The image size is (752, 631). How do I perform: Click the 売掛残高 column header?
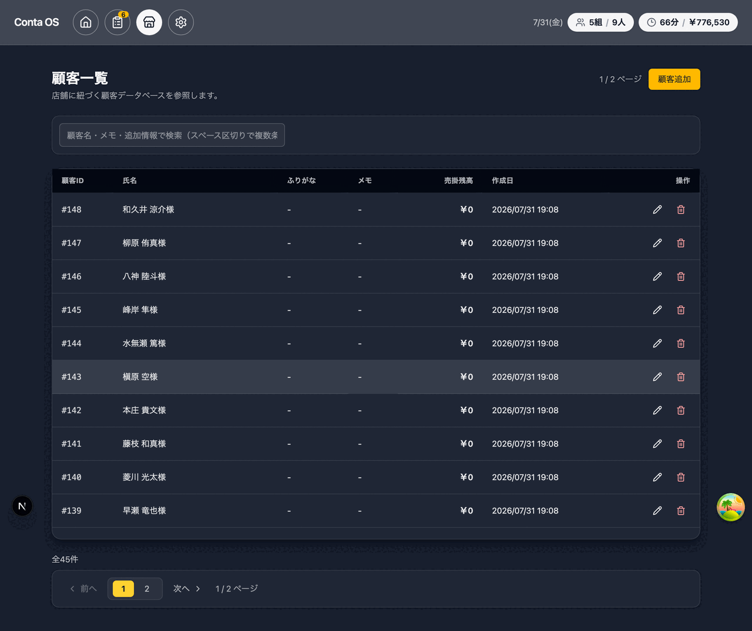point(458,181)
